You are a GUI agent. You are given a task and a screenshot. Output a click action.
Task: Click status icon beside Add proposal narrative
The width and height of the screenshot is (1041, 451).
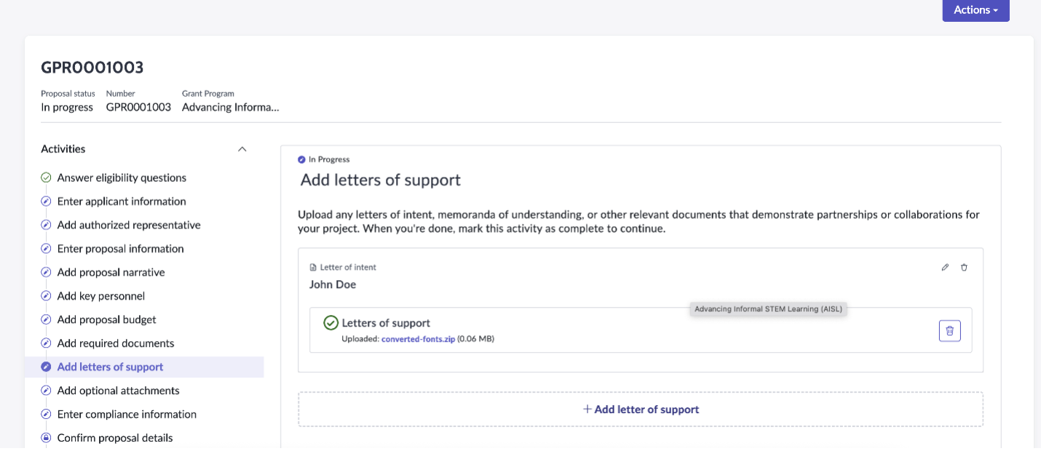pos(46,272)
